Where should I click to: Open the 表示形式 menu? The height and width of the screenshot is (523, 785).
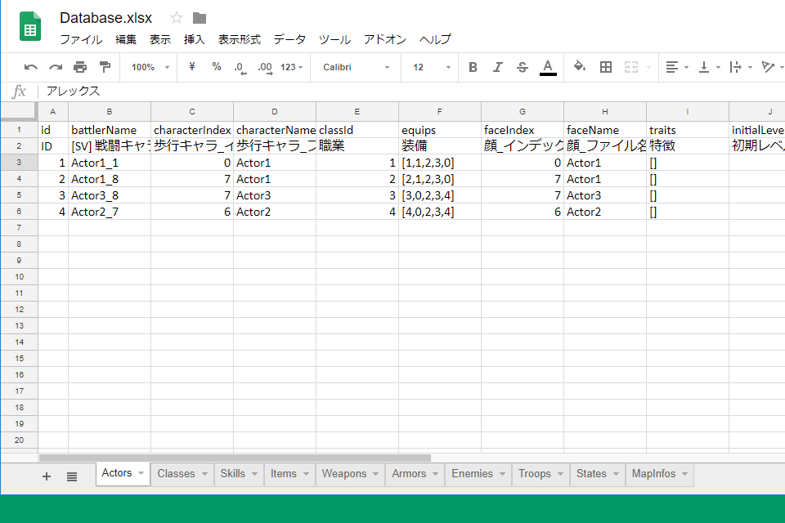coord(240,39)
